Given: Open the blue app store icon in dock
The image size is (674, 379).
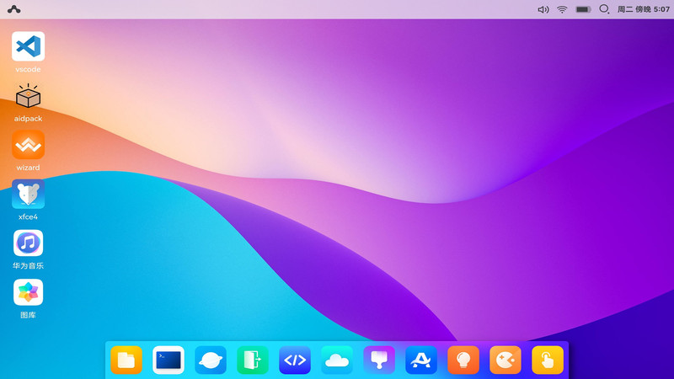Looking at the screenshot, I should point(421,360).
